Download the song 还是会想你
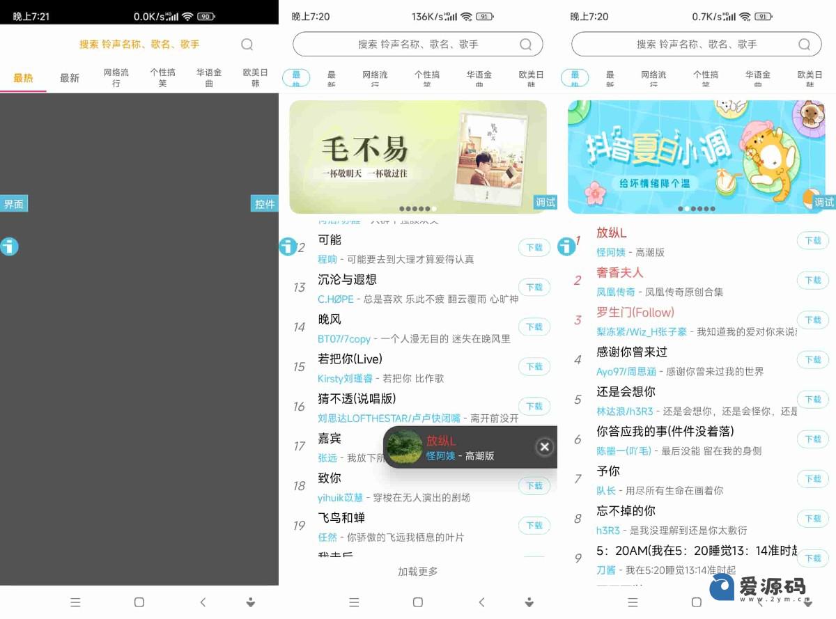 (x=813, y=399)
